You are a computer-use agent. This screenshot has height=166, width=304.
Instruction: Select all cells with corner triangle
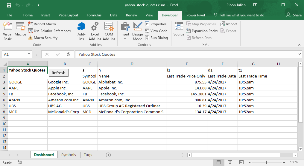pos(4,64)
